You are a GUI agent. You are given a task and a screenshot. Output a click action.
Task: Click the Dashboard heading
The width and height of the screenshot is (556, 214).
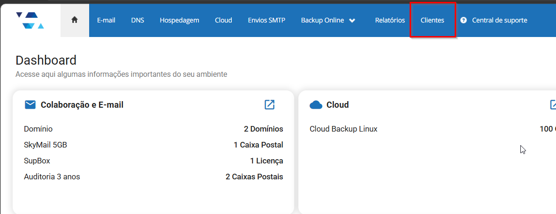click(x=46, y=60)
